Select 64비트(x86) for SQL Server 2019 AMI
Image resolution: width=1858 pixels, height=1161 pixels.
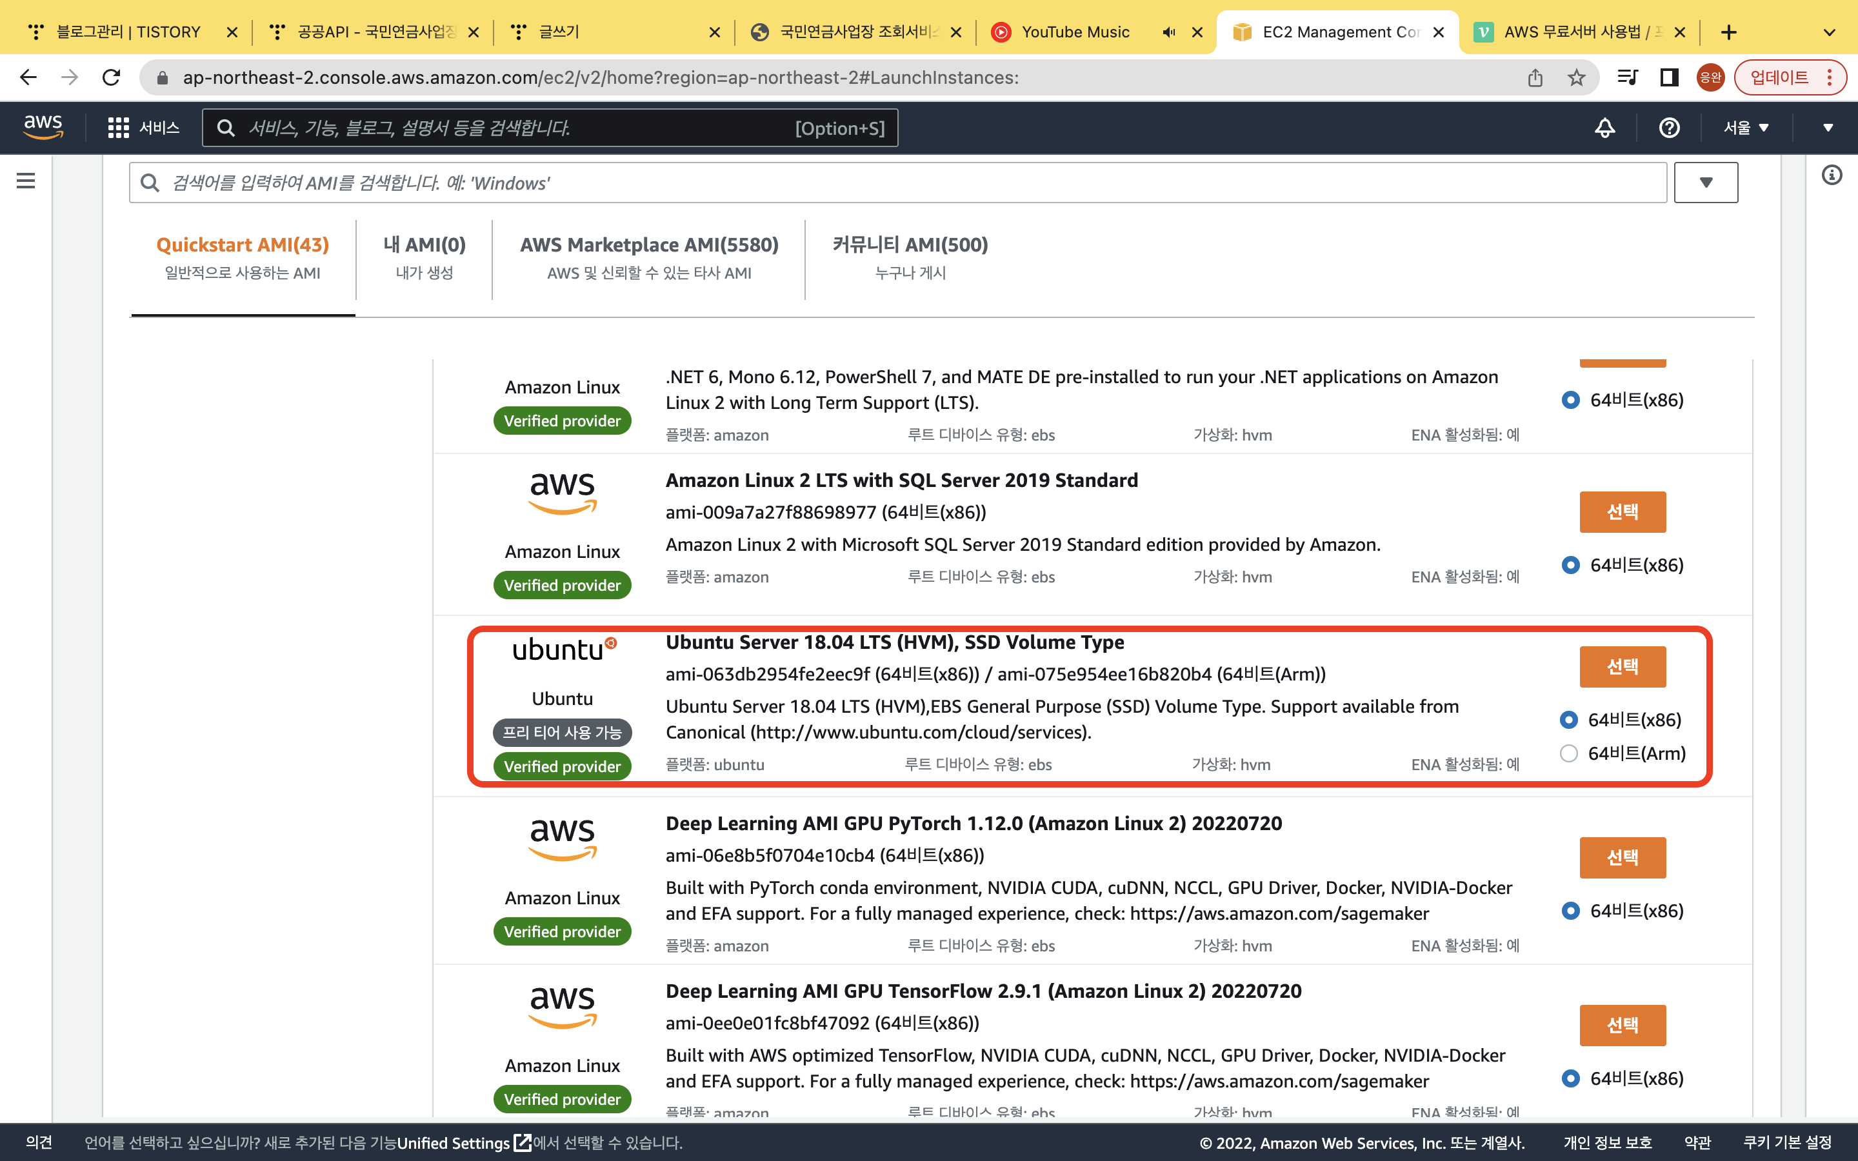(1570, 565)
